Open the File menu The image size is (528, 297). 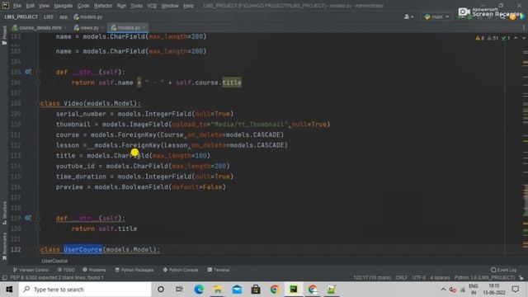coord(17,6)
